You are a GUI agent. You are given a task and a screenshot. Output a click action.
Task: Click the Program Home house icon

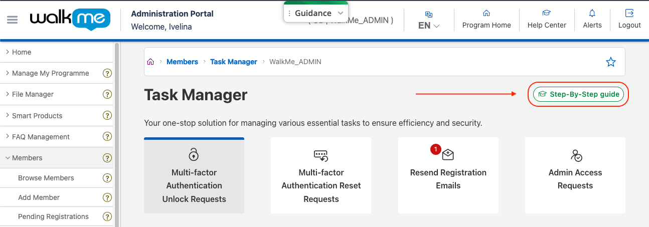click(486, 13)
